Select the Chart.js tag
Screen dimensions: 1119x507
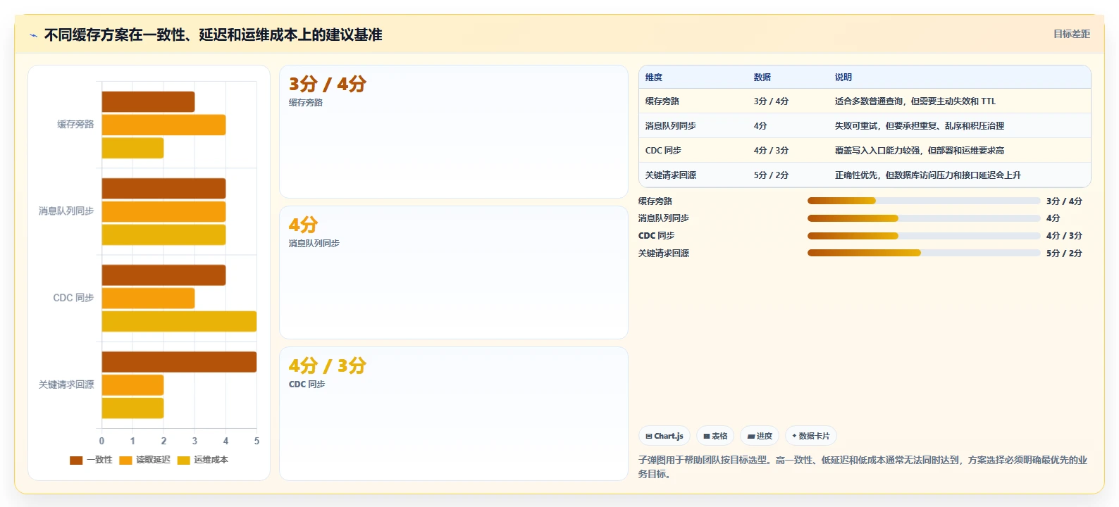click(664, 436)
